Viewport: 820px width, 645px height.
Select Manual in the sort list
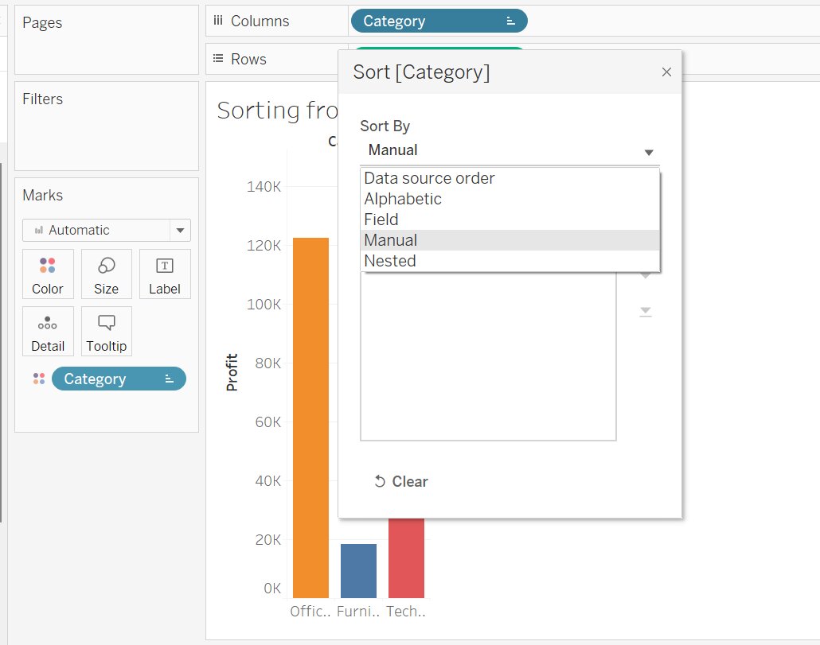pyautogui.click(x=391, y=240)
